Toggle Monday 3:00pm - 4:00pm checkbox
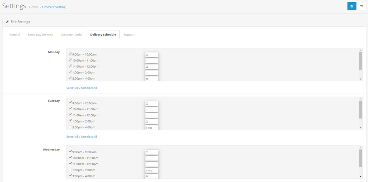 point(70,78)
